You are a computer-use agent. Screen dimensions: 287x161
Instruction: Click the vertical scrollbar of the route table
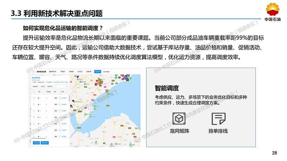pyautogui.click(x=69, y=98)
